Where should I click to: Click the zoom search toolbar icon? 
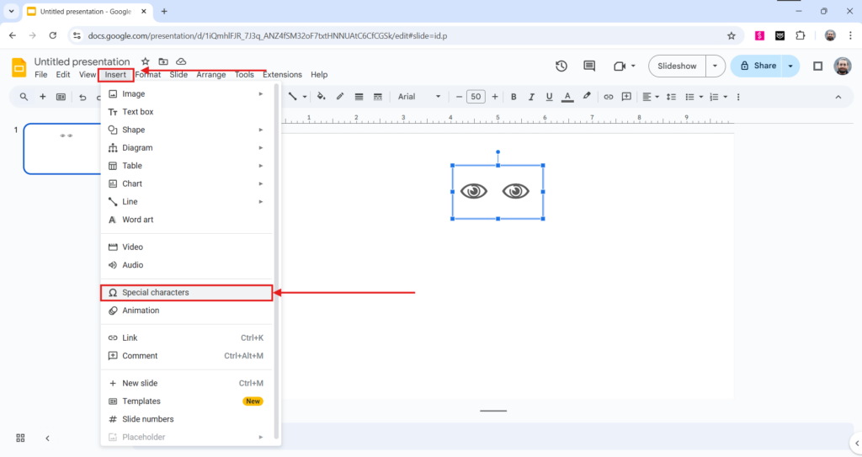[x=24, y=97]
